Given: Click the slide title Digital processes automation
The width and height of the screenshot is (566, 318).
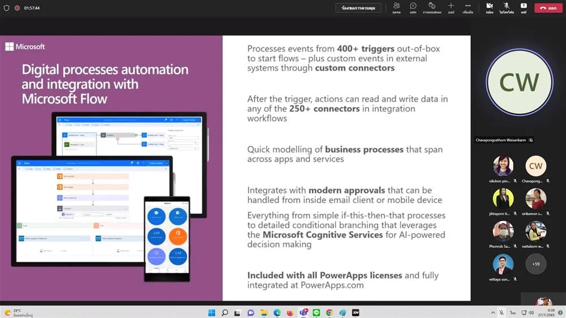Looking at the screenshot, I should 105,84.
